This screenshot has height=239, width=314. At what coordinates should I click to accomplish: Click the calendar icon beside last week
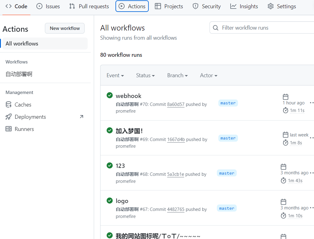pyautogui.click(x=286, y=135)
